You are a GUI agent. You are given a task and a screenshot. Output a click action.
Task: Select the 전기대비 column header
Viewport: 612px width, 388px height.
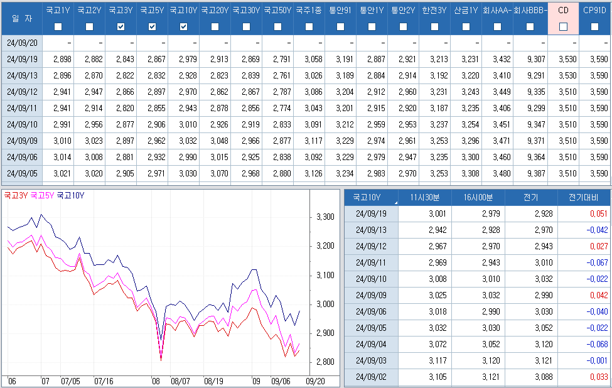tap(584, 198)
